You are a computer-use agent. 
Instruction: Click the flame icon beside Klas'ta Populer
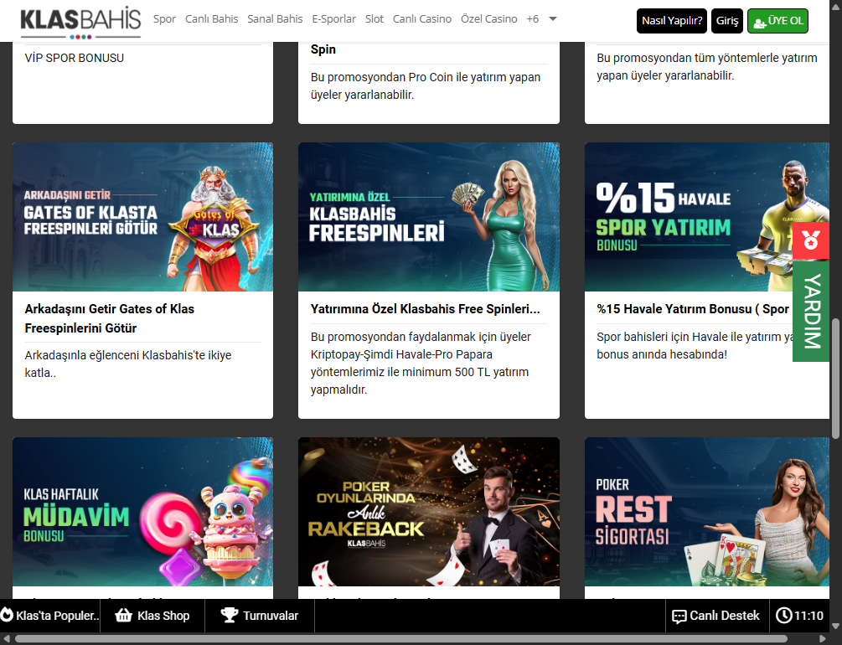coord(8,616)
